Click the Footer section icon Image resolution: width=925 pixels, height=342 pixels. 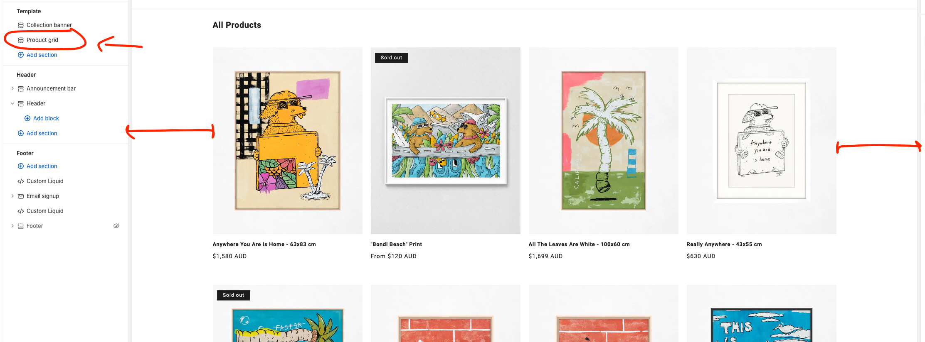pyautogui.click(x=21, y=226)
